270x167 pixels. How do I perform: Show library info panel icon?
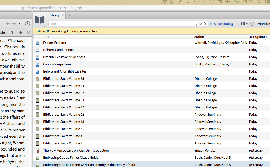coord(252,24)
